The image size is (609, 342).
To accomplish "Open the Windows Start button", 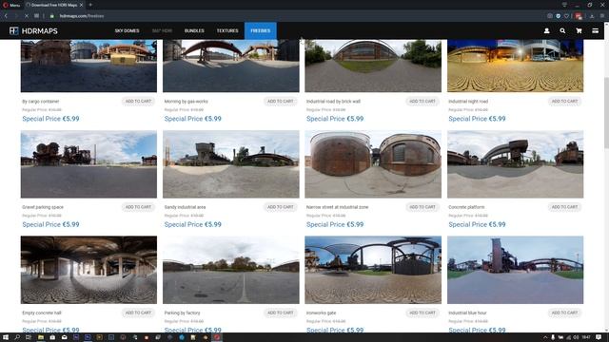I will click(6, 337).
